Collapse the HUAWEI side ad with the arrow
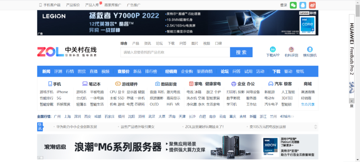Image resolution: width=360 pixels, height=162 pixels. [352, 101]
